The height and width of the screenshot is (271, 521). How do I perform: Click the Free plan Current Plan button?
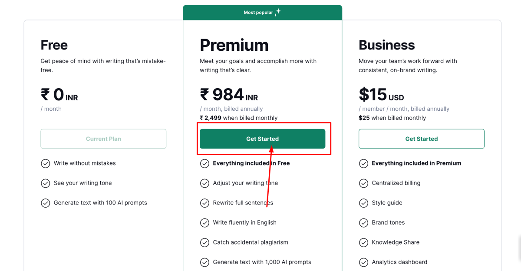point(103,139)
